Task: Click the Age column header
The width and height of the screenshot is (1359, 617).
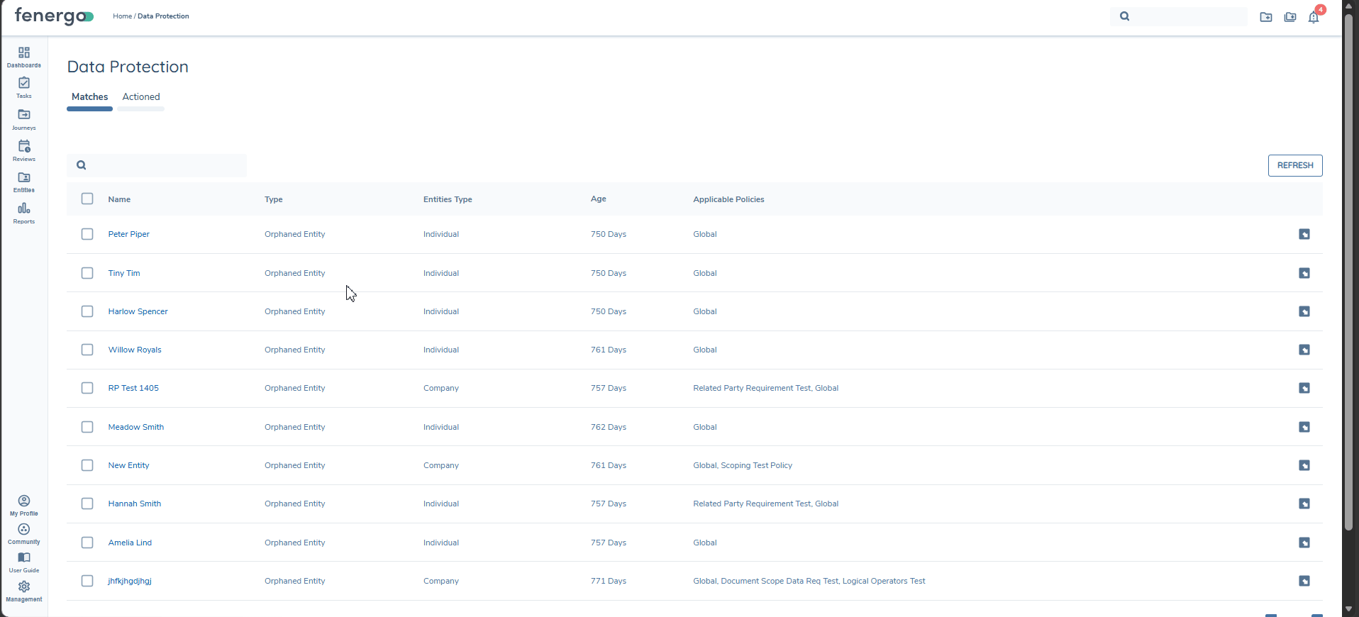Action: tap(599, 199)
